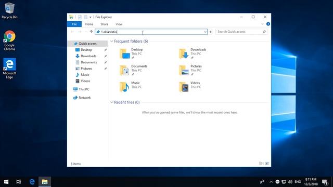Select Pictures folder in Frequent folders
Image resolution: width=333 pixels, height=187 pixels.
(x=190, y=70)
